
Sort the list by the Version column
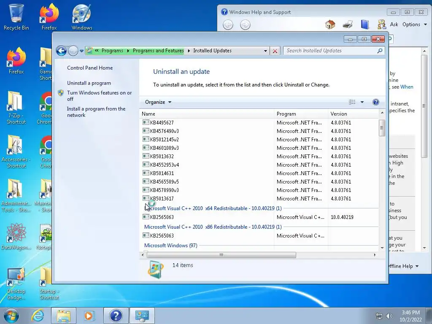coord(353,114)
